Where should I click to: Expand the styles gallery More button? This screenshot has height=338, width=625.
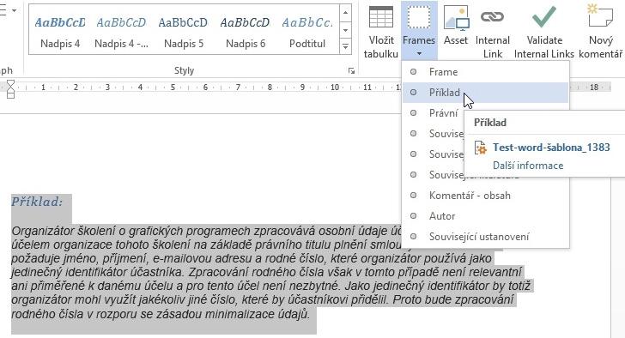[x=345, y=46]
